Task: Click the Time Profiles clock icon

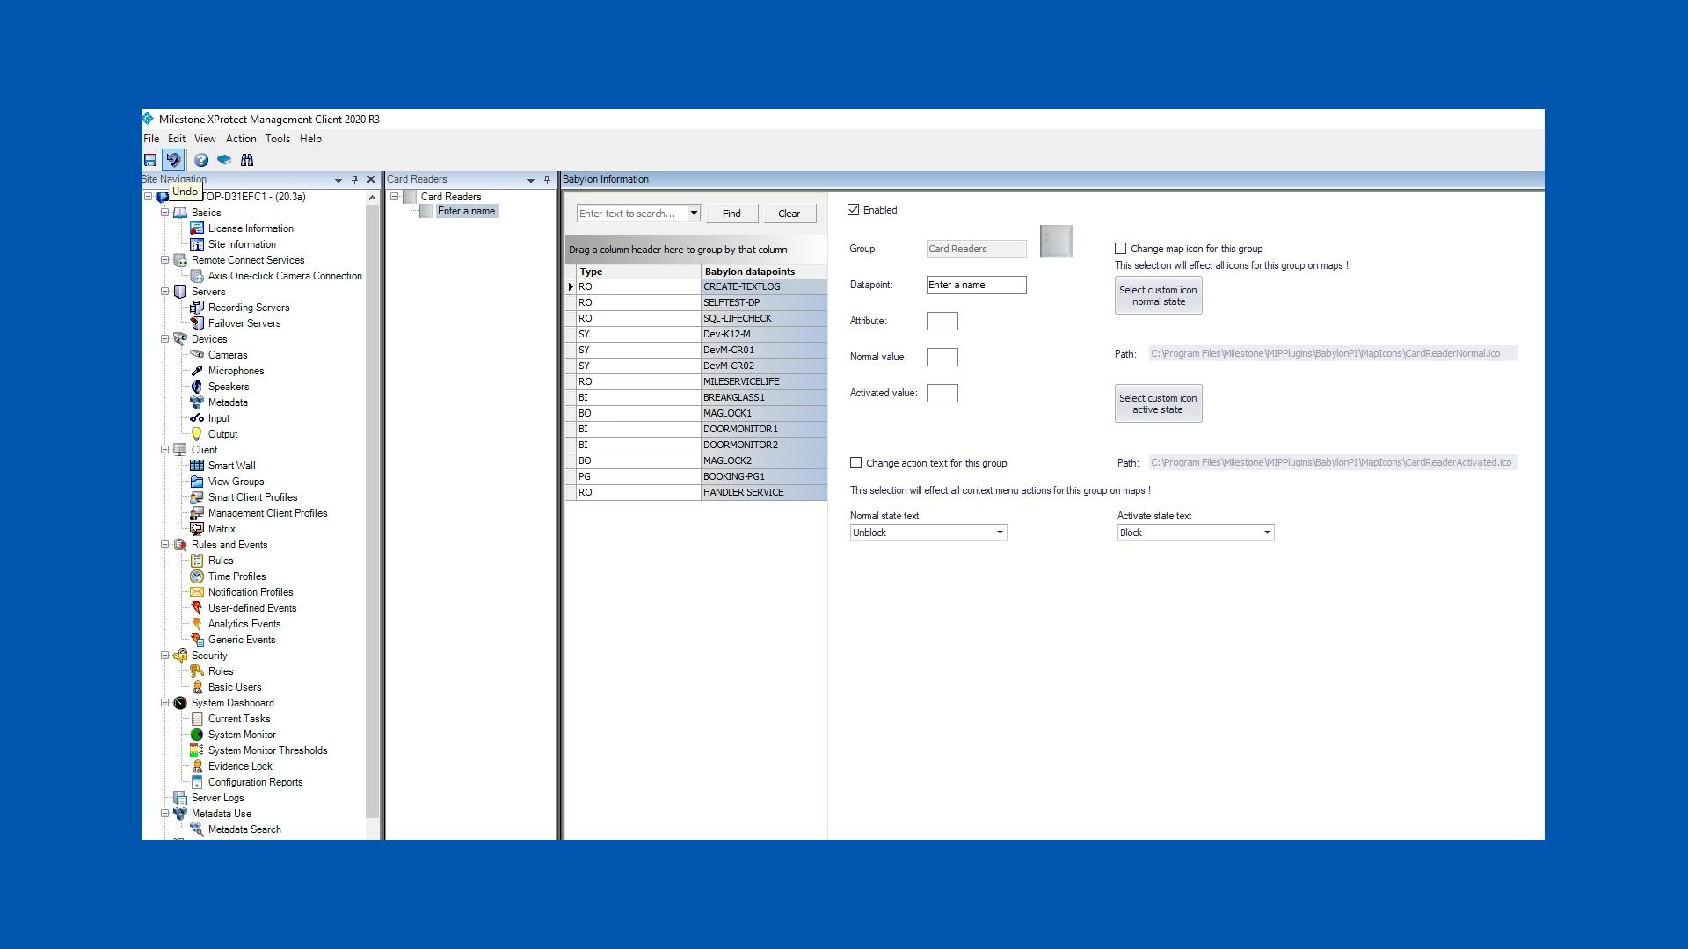Action: (197, 576)
